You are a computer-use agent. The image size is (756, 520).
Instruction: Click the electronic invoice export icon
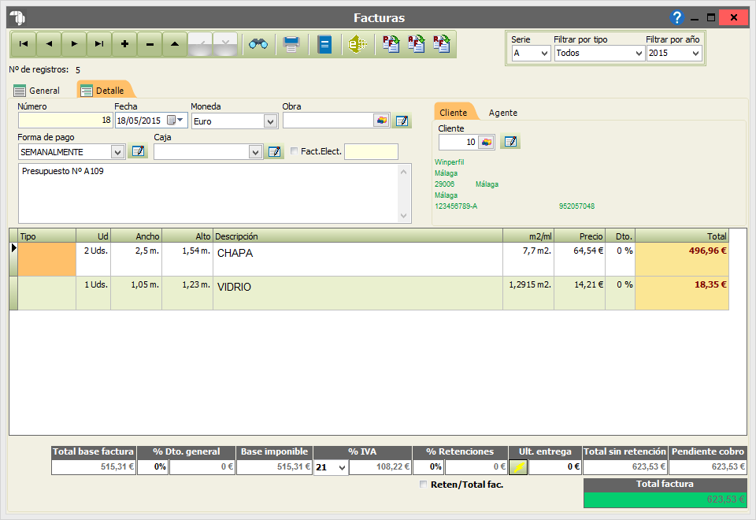(358, 44)
